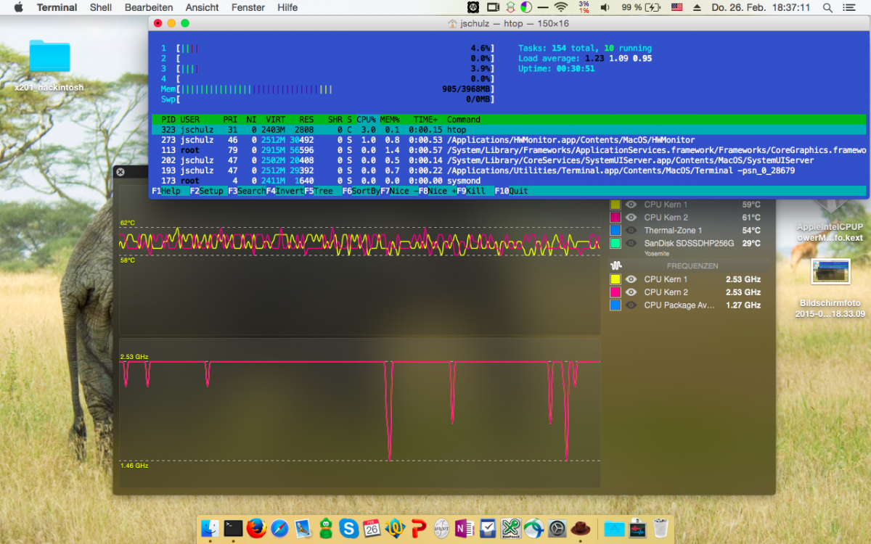871x544 pixels.
Task: Click F10 Quit in htop
Action: pyautogui.click(x=512, y=191)
